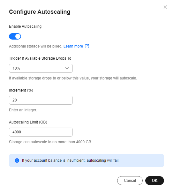Close the Configure Autoscaling dialog

click(x=165, y=7)
